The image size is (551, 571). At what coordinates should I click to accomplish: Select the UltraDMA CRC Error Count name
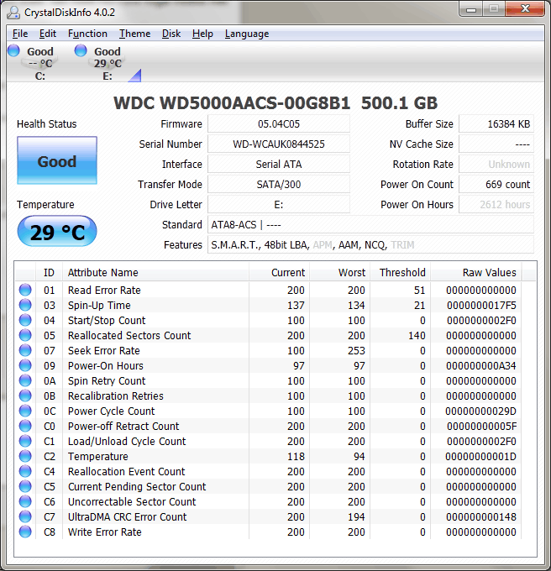127,516
